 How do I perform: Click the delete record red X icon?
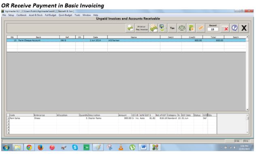[225, 28]
